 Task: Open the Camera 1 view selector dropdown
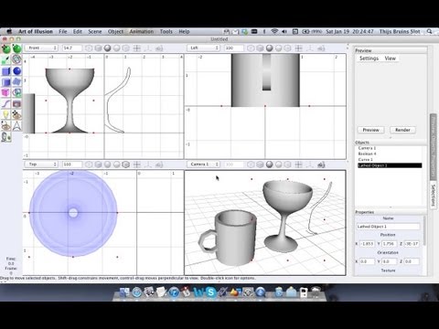[x=203, y=164]
